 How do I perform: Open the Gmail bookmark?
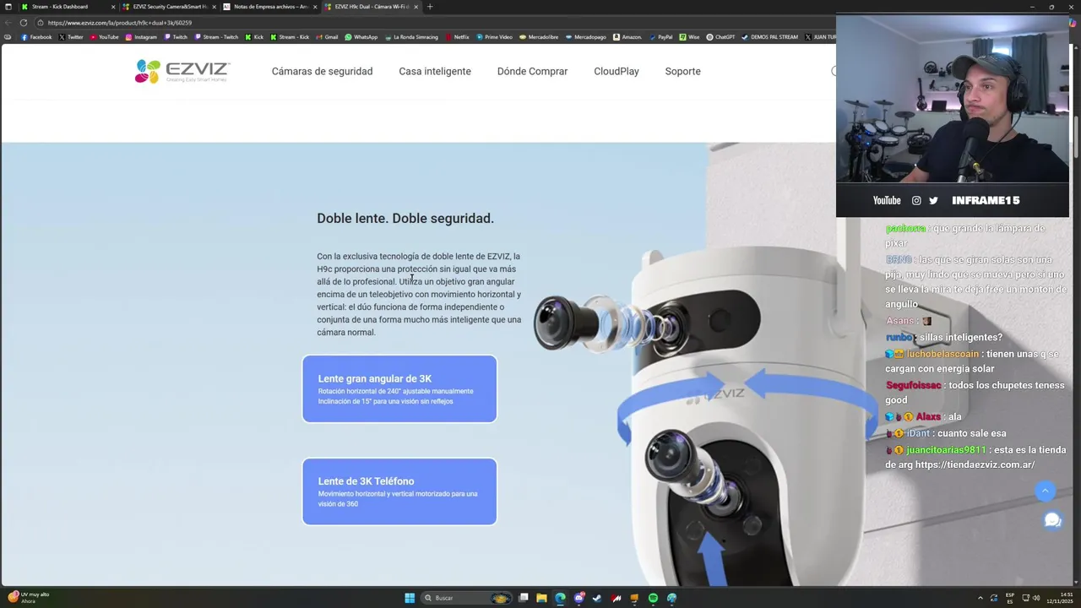(x=327, y=37)
